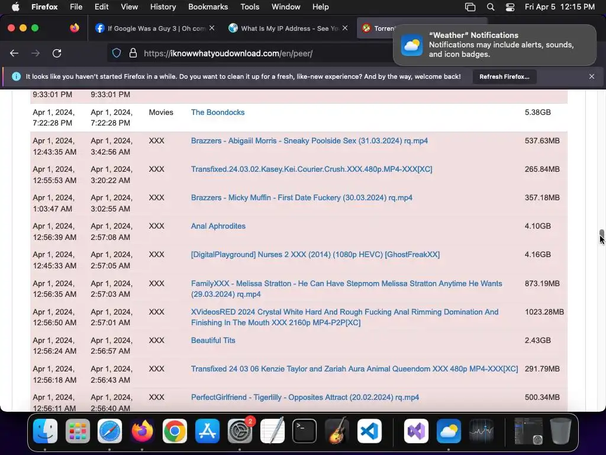This screenshot has height=455, width=606.
Task: Open the Firefox View pinned icon
Action: click(74, 28)
